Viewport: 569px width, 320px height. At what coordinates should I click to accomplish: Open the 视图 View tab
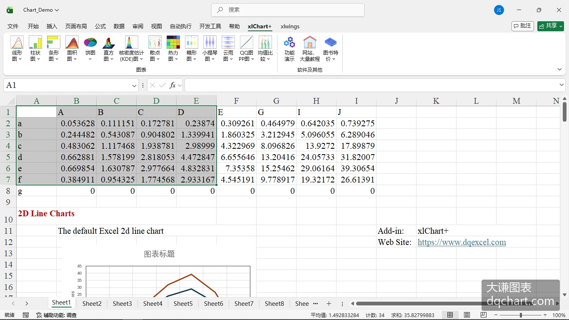157,26
